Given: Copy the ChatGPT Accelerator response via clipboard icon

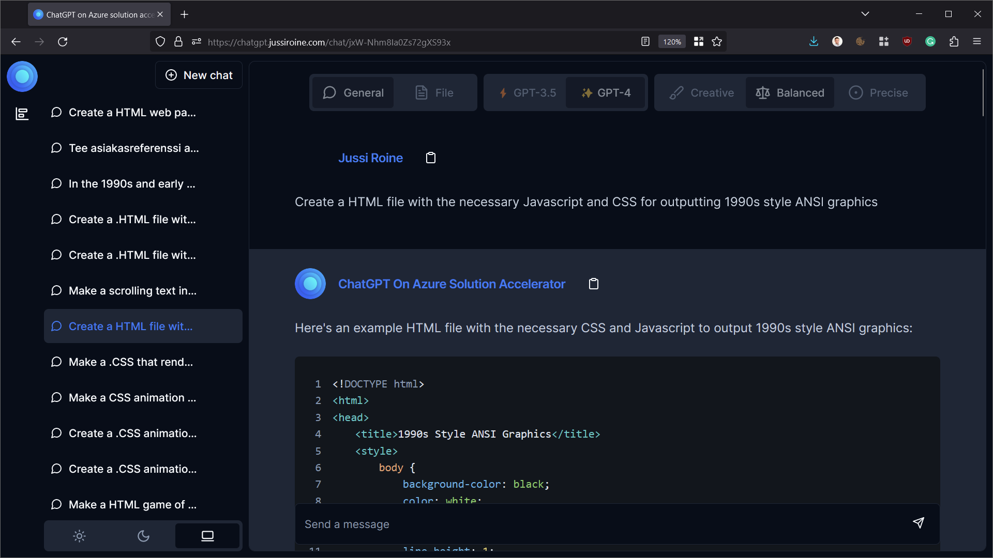Looking at the screenshot, I should (593, 284).
